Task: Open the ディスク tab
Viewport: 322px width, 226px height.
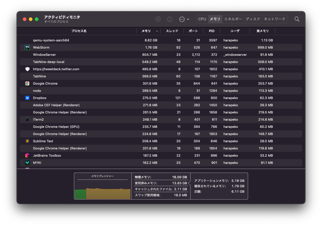Action: pos(253,19)
